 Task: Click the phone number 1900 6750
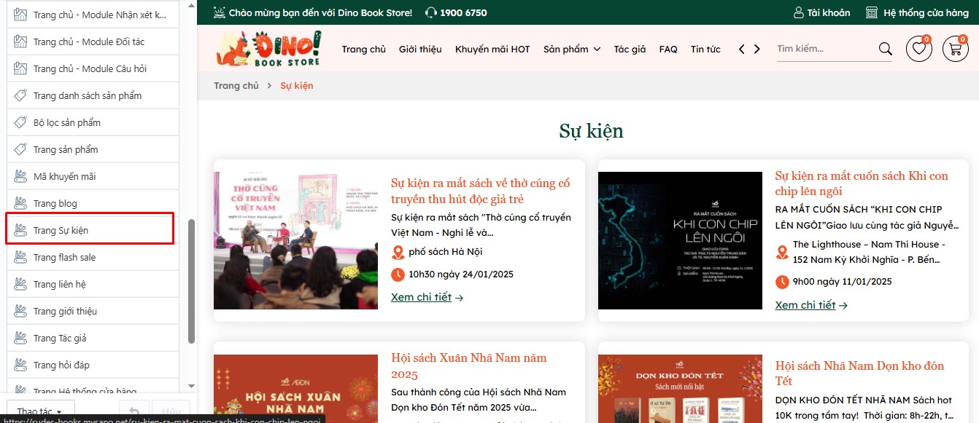click(x=464, y=12)
